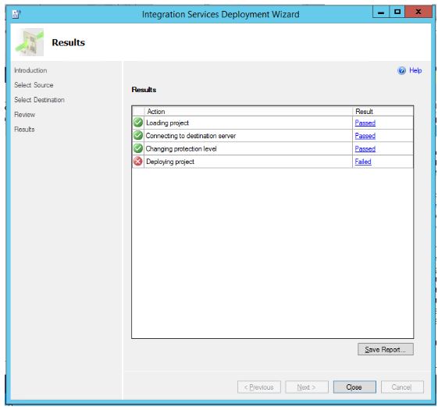Open Passed result for Changing protection level

pyautogui.click(x=365, y=148)
